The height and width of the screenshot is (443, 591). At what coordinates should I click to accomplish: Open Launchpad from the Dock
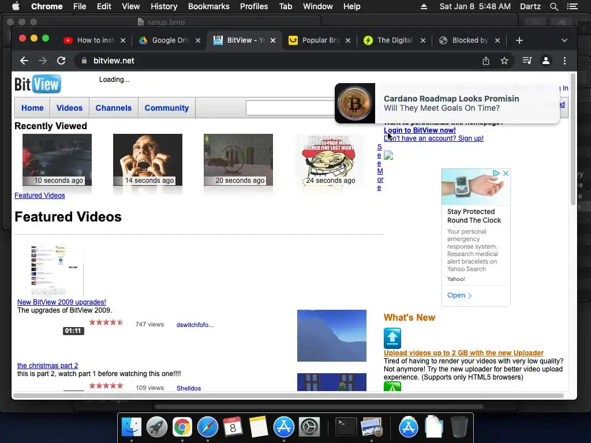click(157, 427)
